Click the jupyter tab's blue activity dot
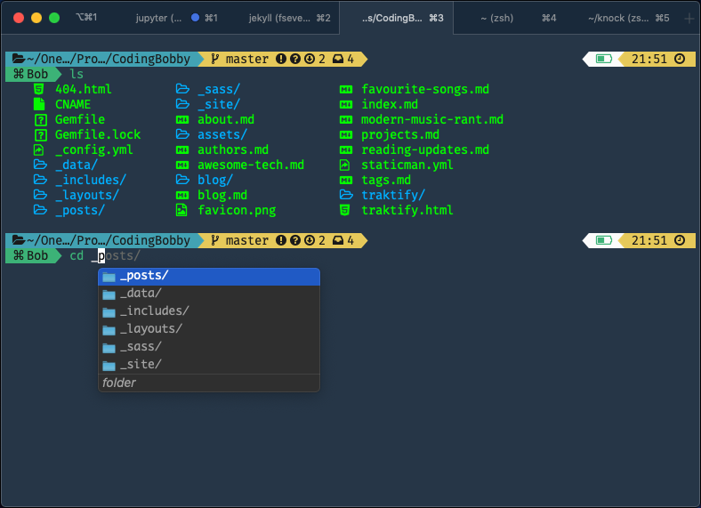 [195, 18]
